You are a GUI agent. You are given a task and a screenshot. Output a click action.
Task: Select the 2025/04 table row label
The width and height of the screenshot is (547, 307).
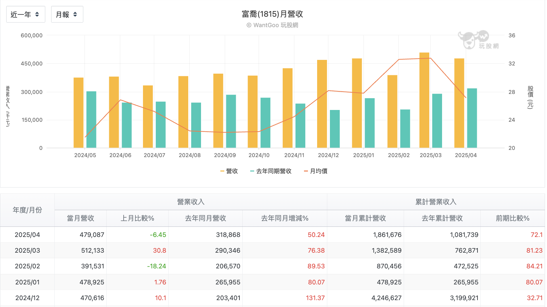(28, 235)
